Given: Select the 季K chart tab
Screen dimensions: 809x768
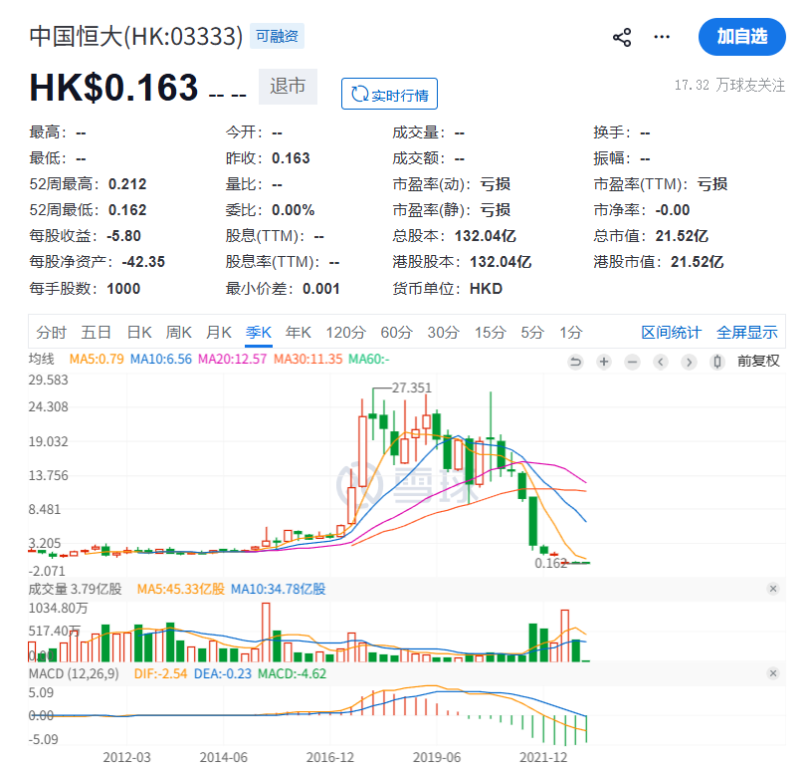Looking at the screenshot, I should click(x=259, y=332).
